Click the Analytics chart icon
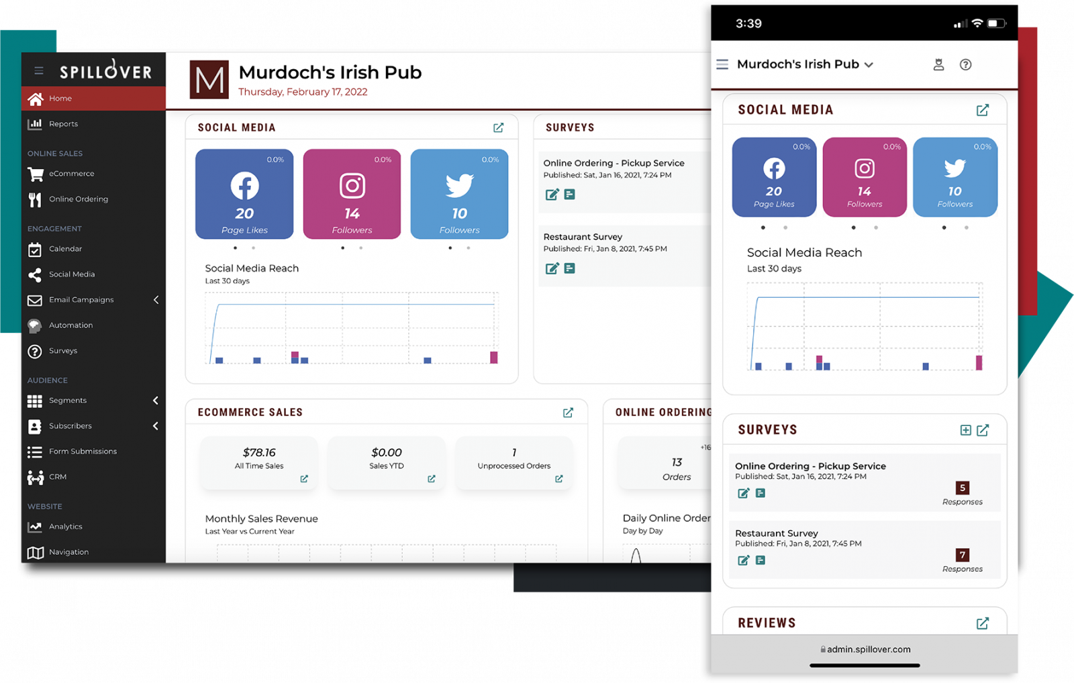The height and width of the screenshot is (683, 1074). point(35,527)
